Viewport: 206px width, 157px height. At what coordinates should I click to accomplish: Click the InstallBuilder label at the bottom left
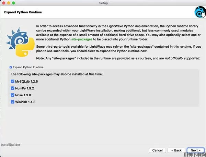pos(11,145)
